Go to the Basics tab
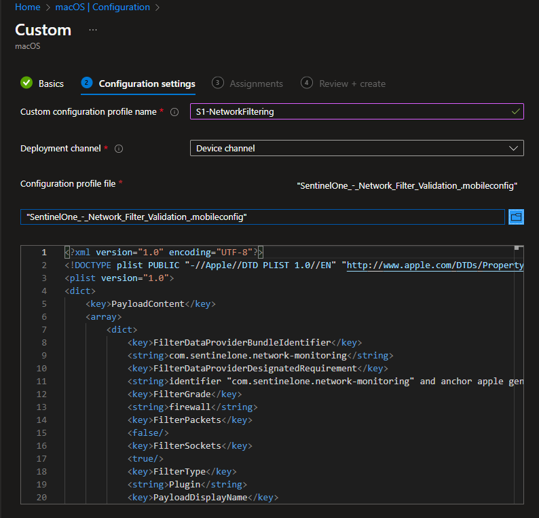 pos(51,84)
